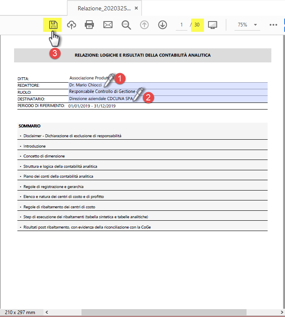Click the DESTINATARIO label
The image size is (285, 317).
point(31,99)
